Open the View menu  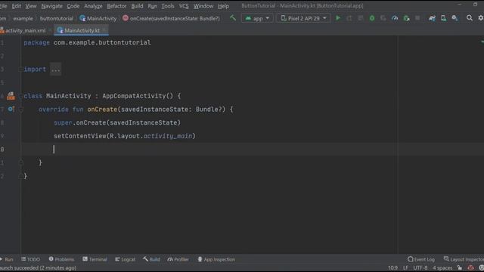(x=31, y=6)
